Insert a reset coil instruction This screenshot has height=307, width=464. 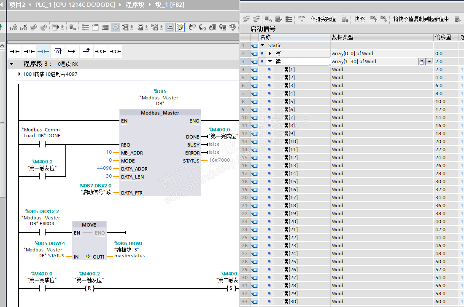pyautogui.click(x=100, y=51)
